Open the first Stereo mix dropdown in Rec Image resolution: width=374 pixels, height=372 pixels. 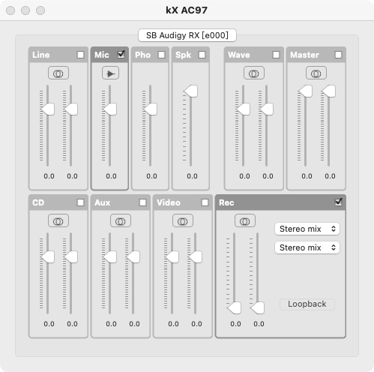pyautogui.click(x=307, y=229)
